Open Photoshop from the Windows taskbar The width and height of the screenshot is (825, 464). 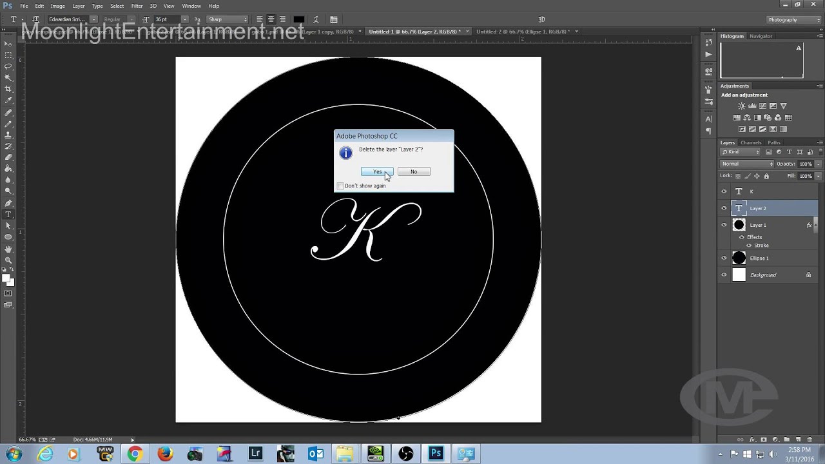tap(436, 454)
